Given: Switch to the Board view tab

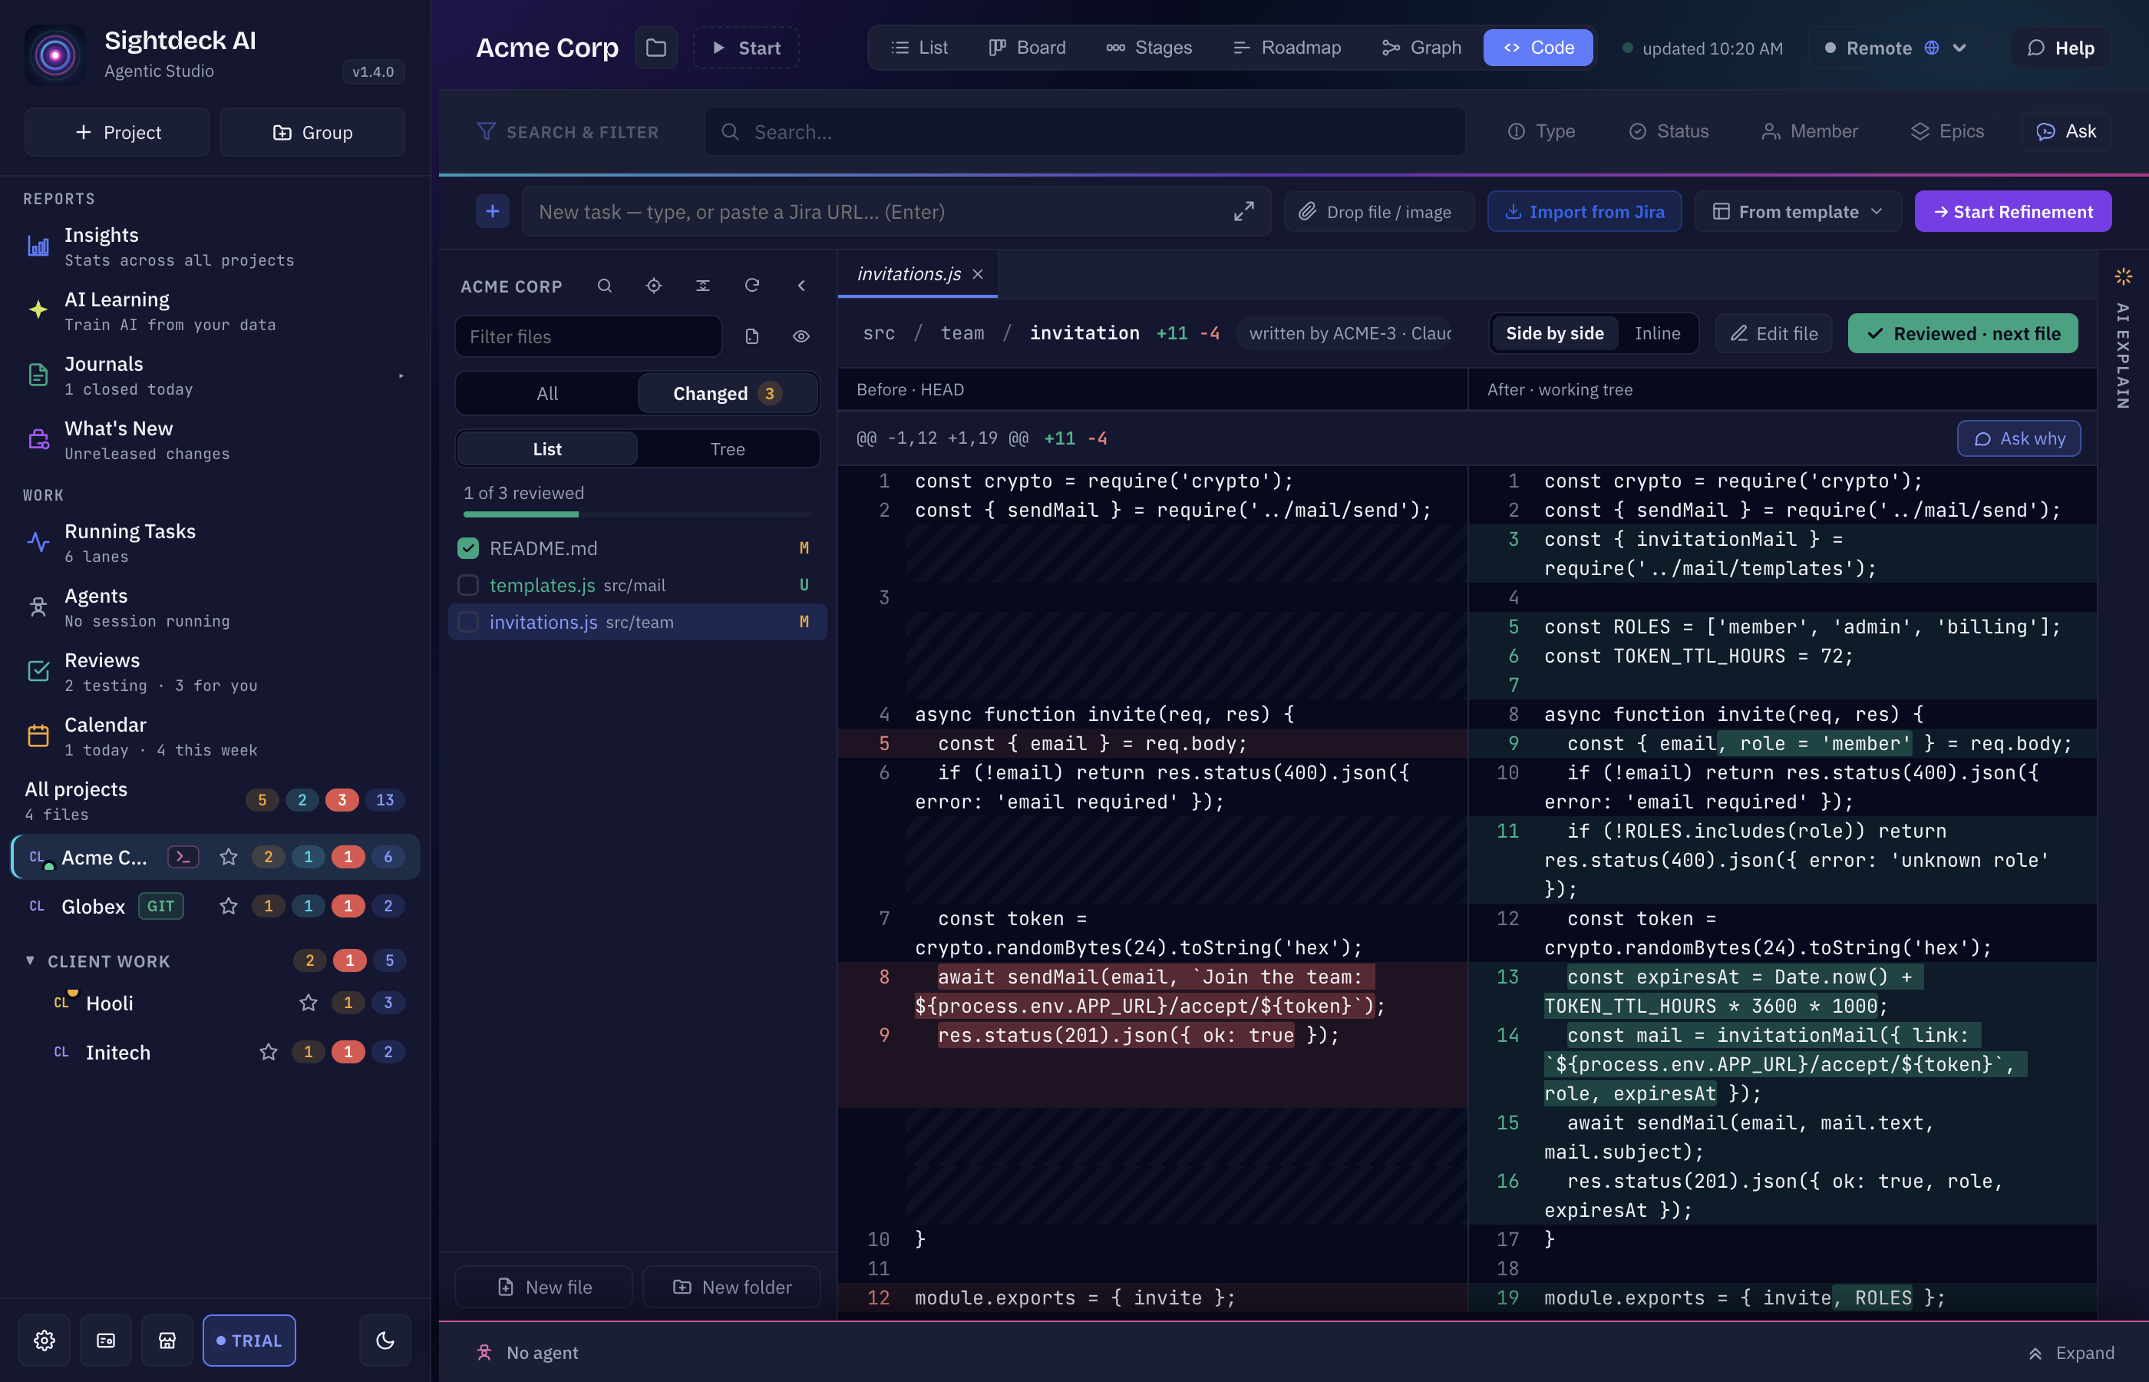Looking at the screenshot, I should pos(1027,48).
